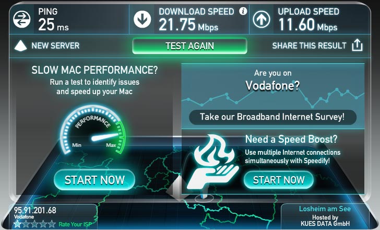Viewport: 380px width, 230px height.
Task: Open Share This Result
Action: tap(309, 45)
